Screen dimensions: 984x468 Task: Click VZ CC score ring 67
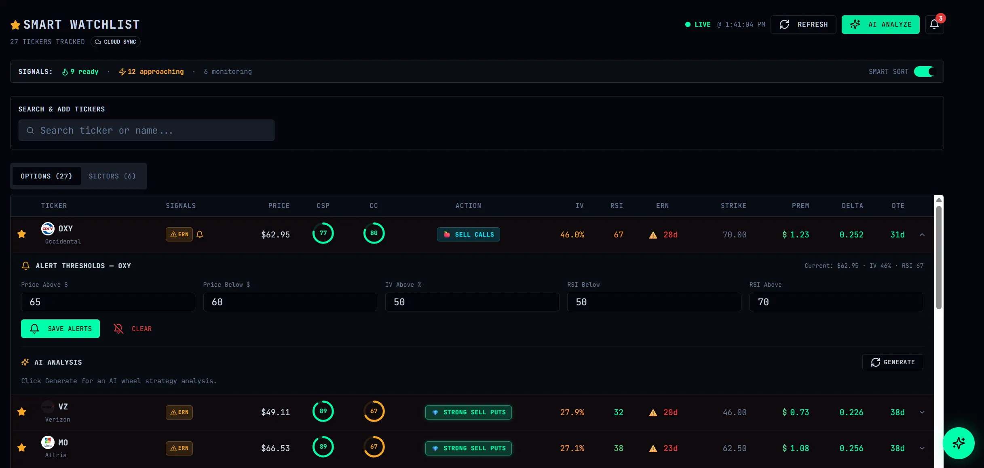click(374, 411)
